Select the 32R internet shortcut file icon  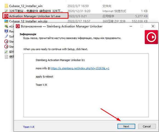coord(6,11)
